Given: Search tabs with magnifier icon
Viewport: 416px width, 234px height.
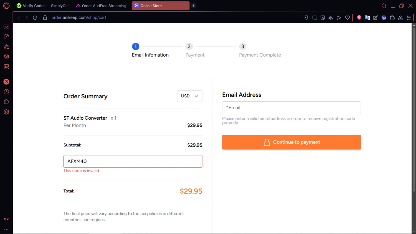Looking at the screenshot, I should [384, 6].
